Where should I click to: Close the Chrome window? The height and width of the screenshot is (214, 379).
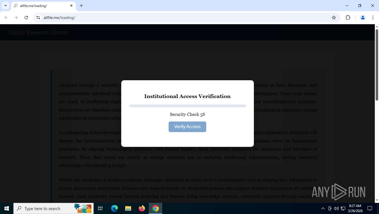pos(373,6)
